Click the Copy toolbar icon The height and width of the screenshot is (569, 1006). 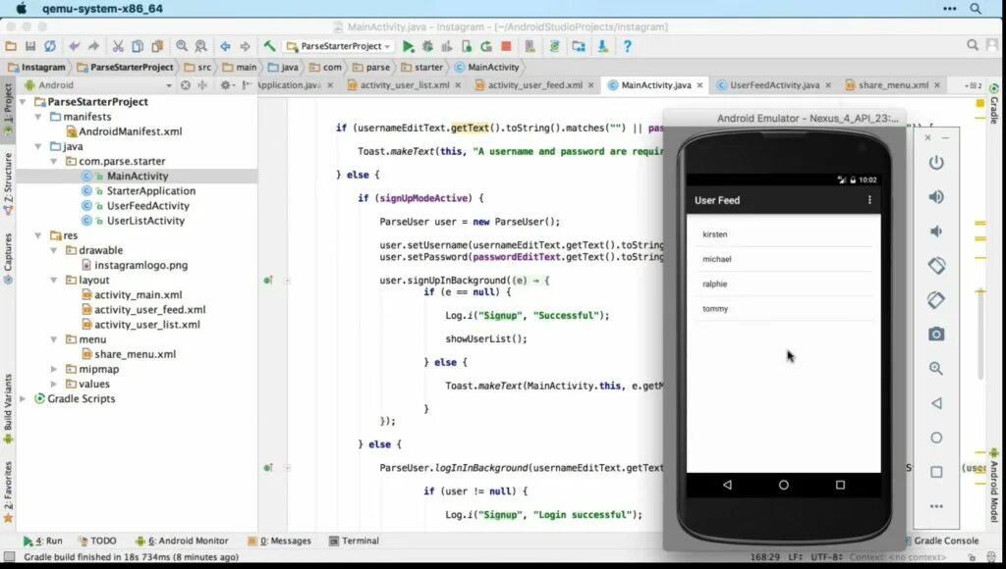tap(138, 46)
